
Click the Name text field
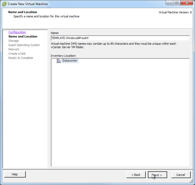[x=120, y=38]
